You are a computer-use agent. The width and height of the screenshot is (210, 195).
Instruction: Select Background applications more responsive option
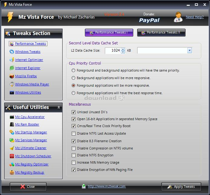point(73,78)
